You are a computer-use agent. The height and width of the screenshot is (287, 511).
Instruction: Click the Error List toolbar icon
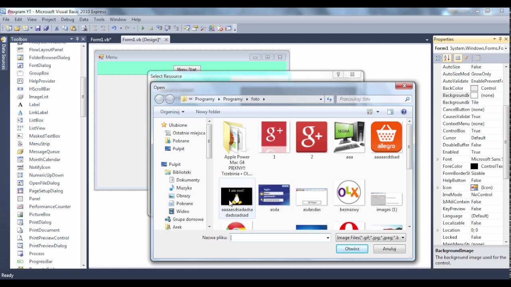click(x=220, y=28)
